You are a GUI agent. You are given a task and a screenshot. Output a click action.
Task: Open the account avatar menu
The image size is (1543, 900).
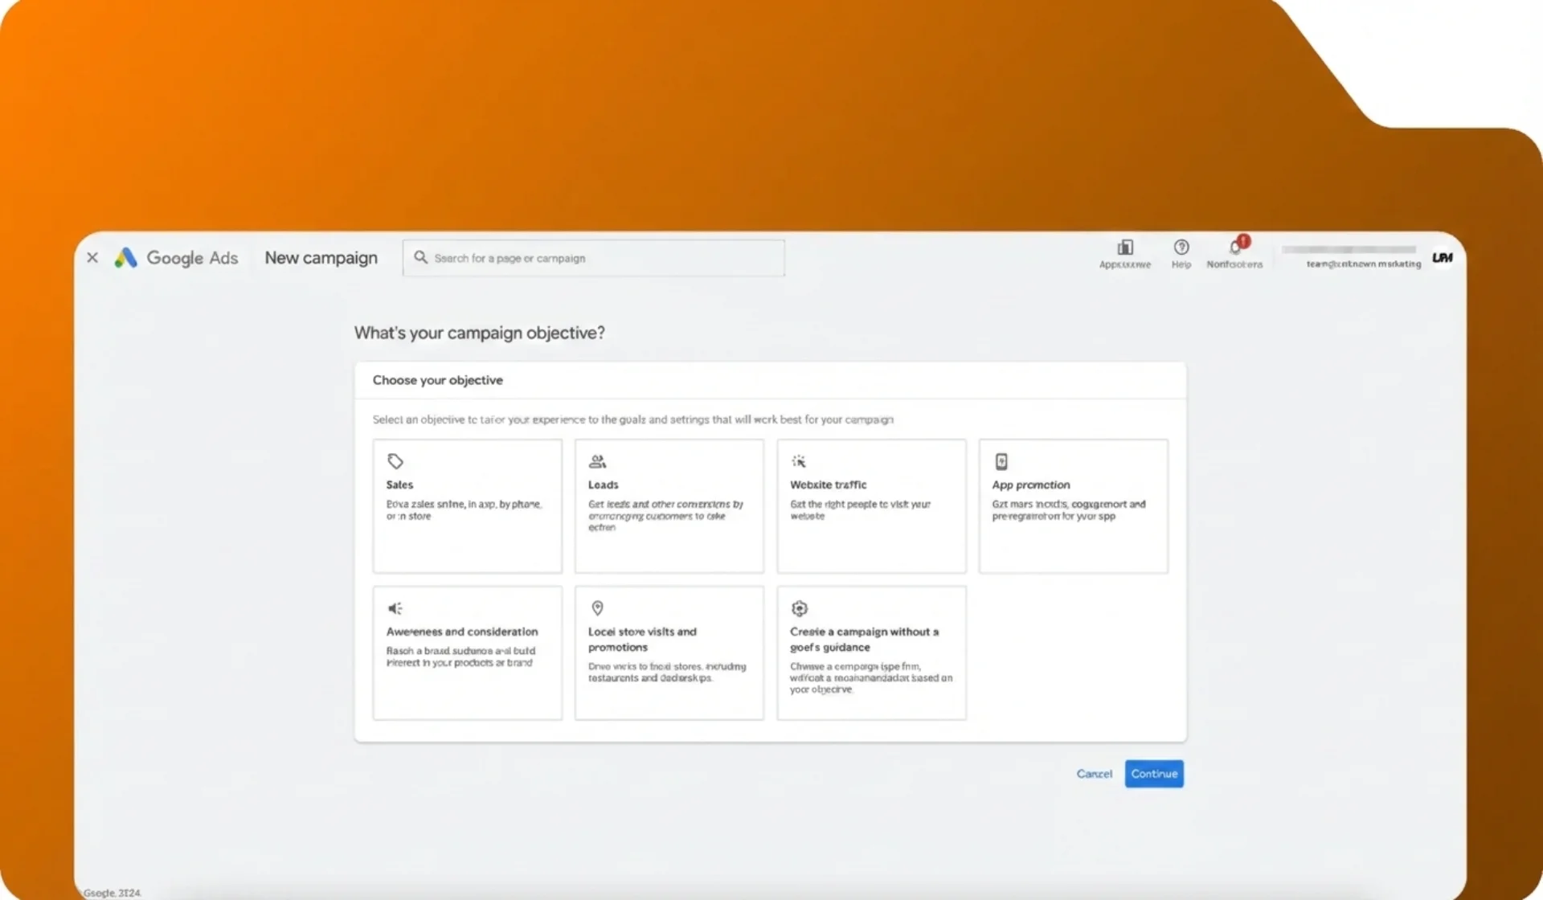point(1442,258)
